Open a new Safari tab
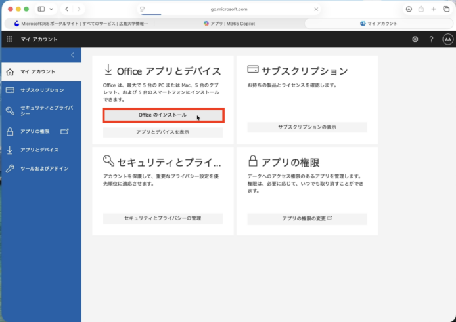This screenshot has height=322, width=456. 434,9
